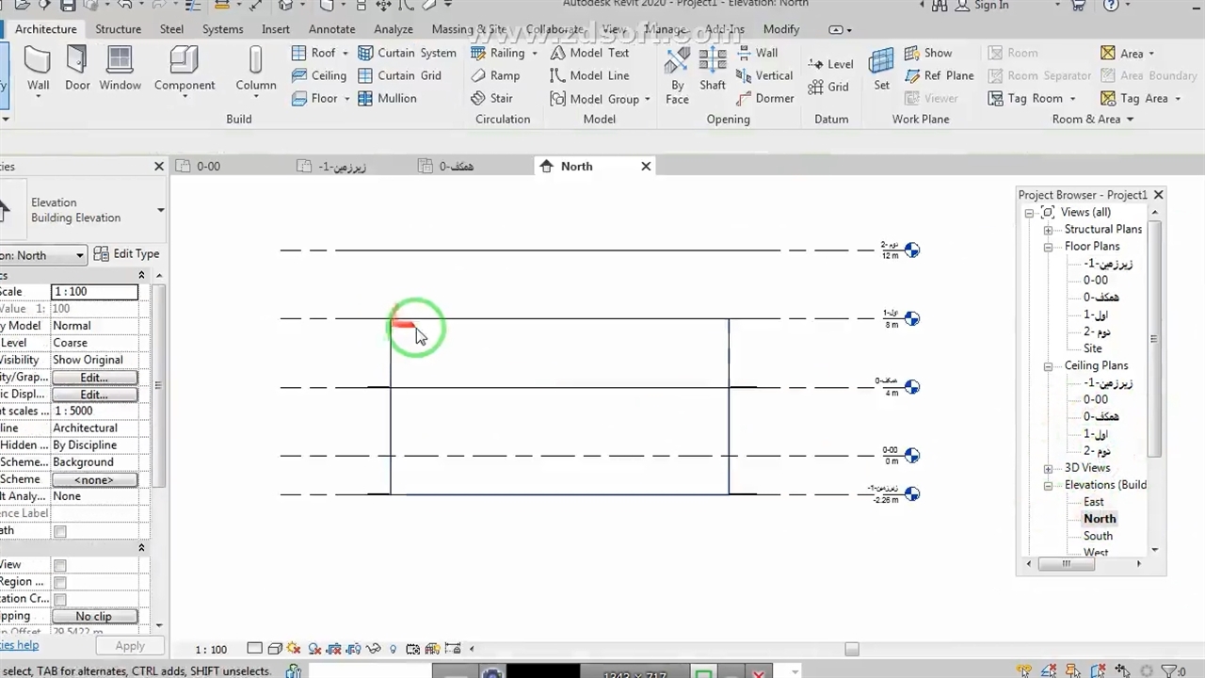This screenshot has width=1205, height=678.
Task: Choose the Window tool
Action: (x=120, y=70)
